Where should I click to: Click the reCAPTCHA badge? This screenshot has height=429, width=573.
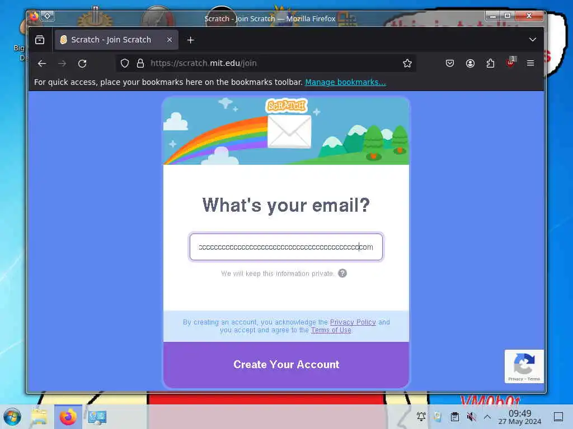[x=524, y=366]
